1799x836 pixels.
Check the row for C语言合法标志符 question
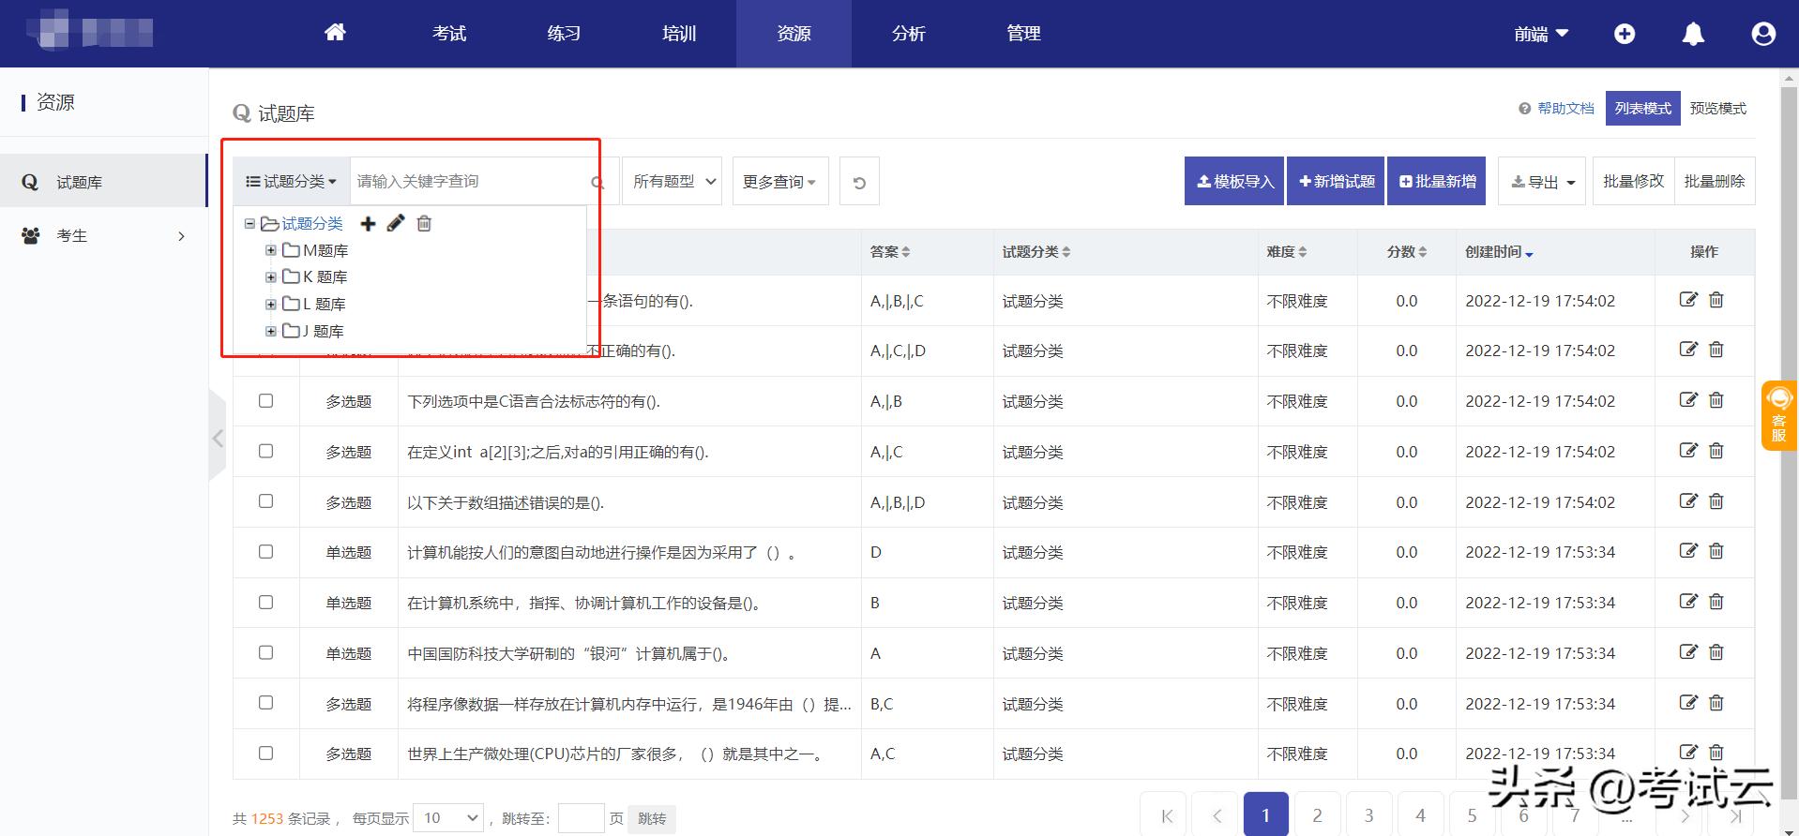(266, 400)
